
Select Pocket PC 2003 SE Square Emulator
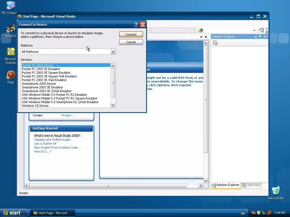pos(66,73)
